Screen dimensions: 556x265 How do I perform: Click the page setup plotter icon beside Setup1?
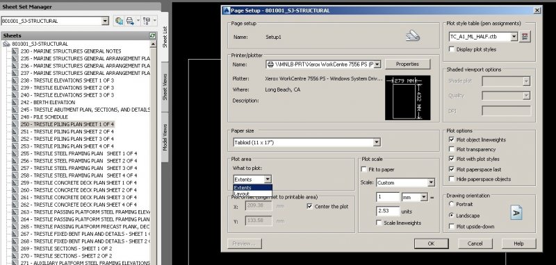412,35
